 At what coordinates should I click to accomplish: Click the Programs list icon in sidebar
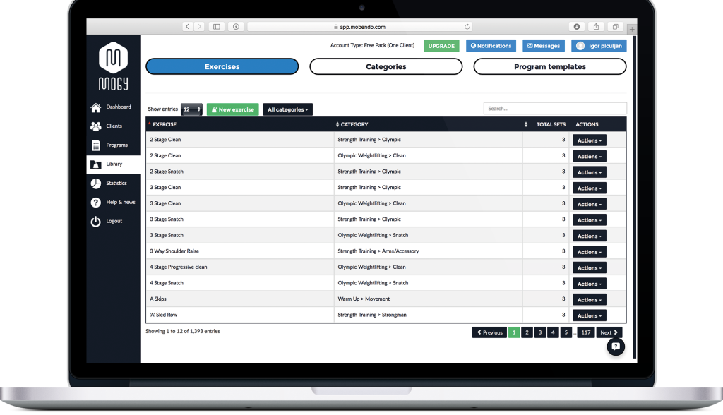click(96, 145)
